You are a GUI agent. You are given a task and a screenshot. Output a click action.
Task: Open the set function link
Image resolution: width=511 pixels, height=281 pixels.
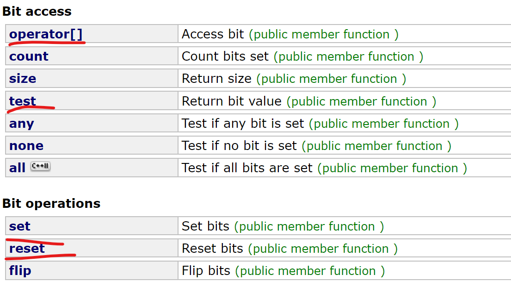coord(19,226)
